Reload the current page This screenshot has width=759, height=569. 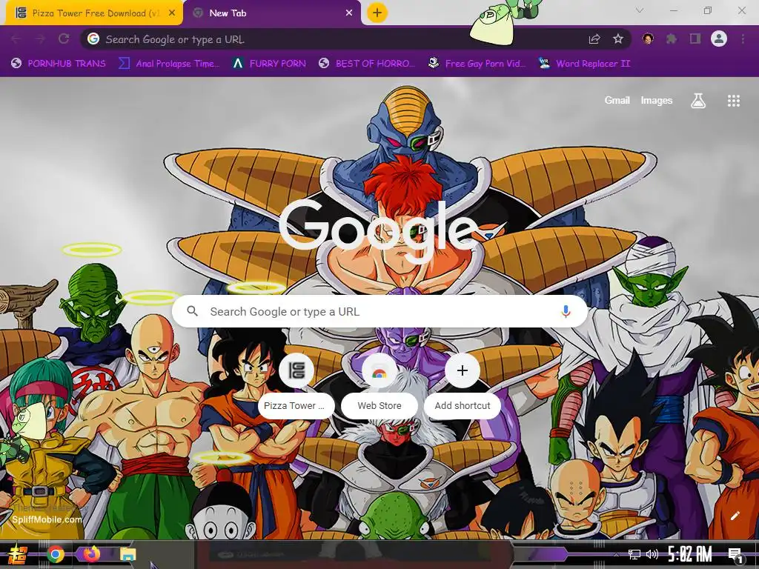[x=64, y=39]
